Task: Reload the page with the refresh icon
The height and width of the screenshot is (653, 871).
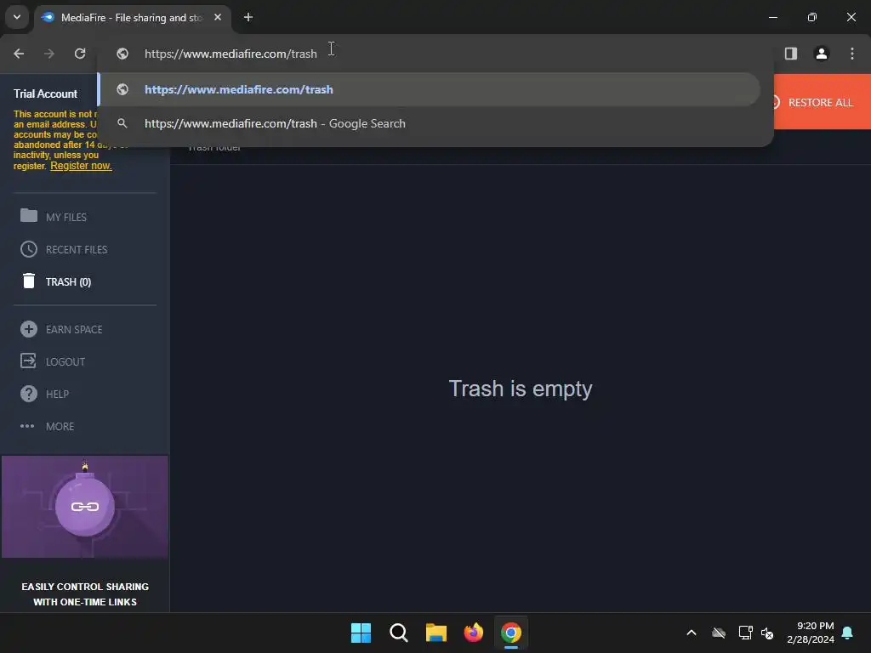Action: point(80,54)
